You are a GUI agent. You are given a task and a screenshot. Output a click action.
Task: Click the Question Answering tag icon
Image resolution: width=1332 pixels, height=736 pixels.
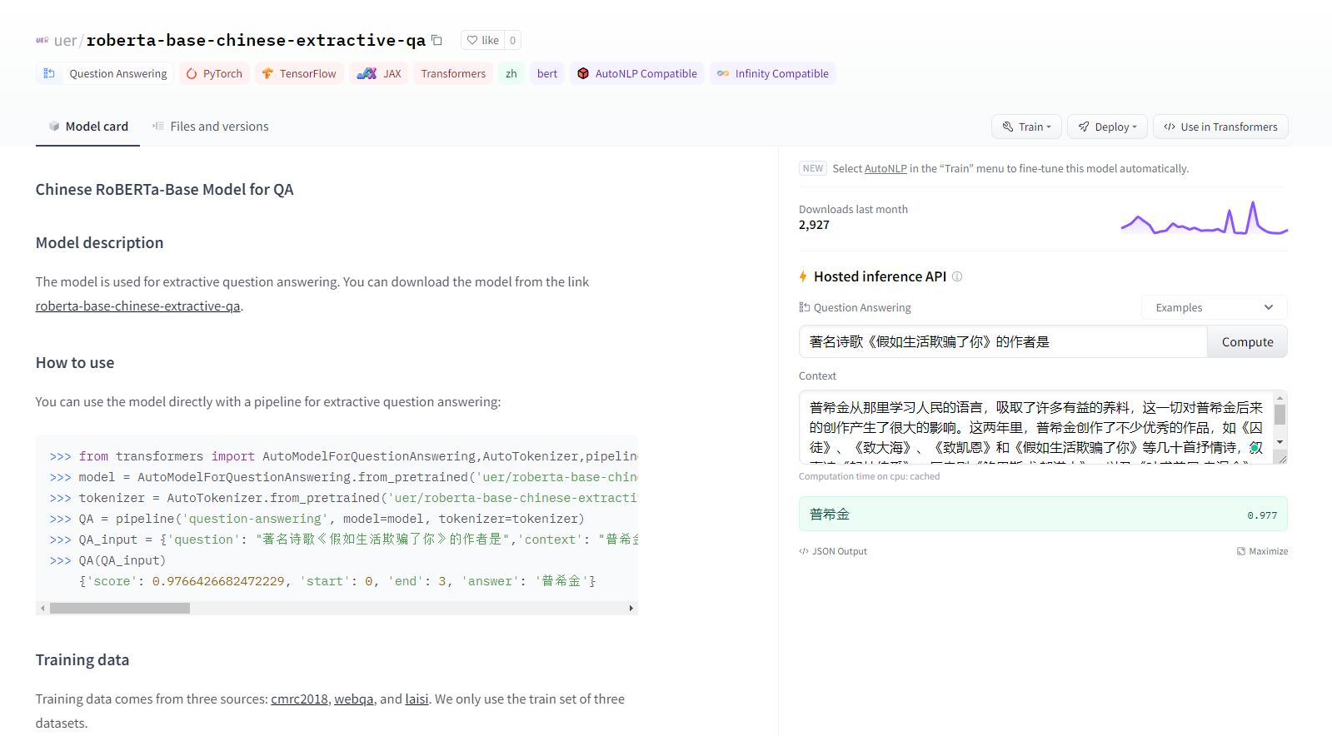pos(49,73)
